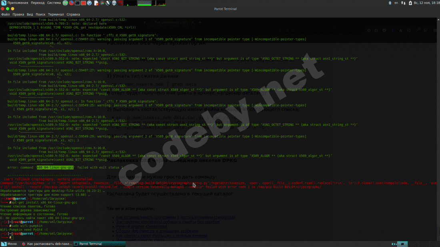The image size is (440, 247).
Task: Open the Правка terminal menu
Action: click(18, 14)
